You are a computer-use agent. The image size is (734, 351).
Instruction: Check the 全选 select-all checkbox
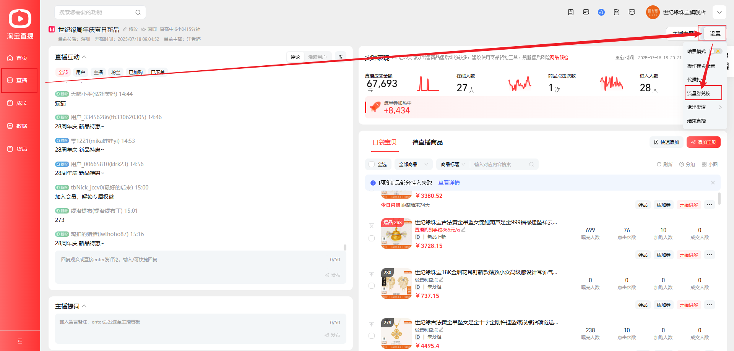372,164
